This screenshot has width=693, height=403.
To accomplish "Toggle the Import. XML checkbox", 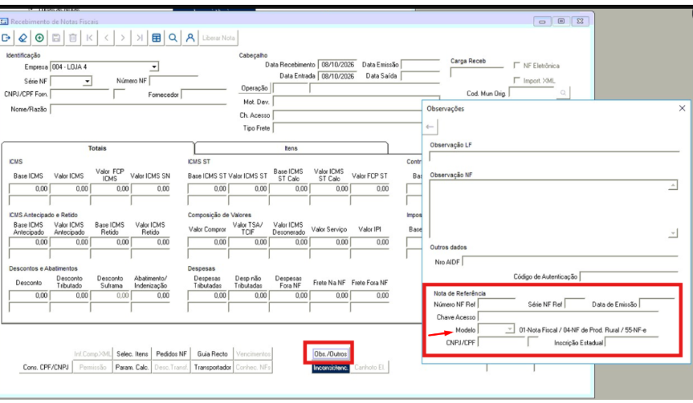I will click(x=516, y=80).
